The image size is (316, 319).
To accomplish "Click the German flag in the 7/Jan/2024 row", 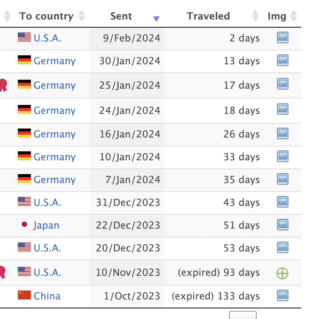I will pyautogui.click(x=24, y=179).
